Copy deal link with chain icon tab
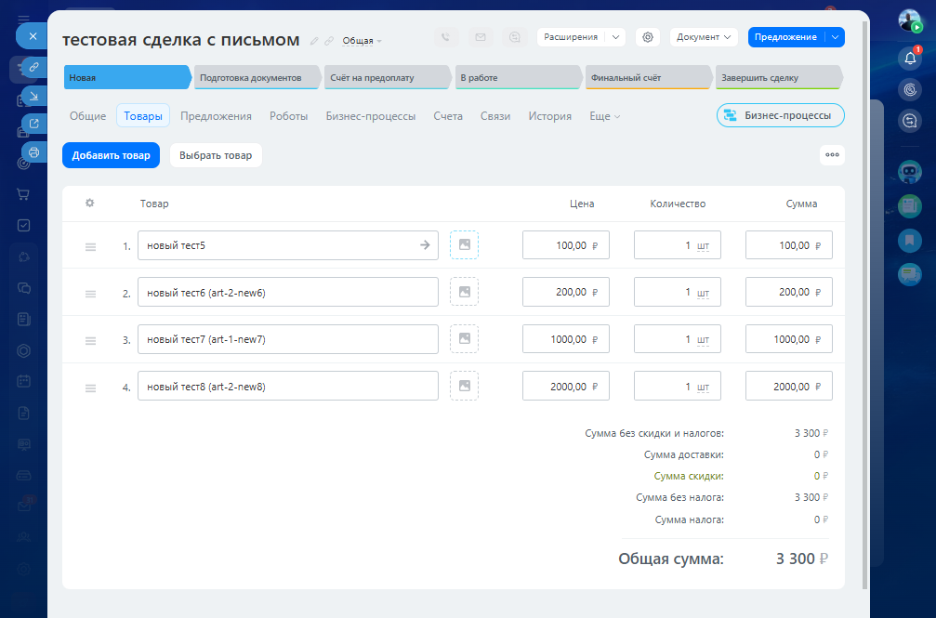This screenshot has width=936, height=618. 33,68
